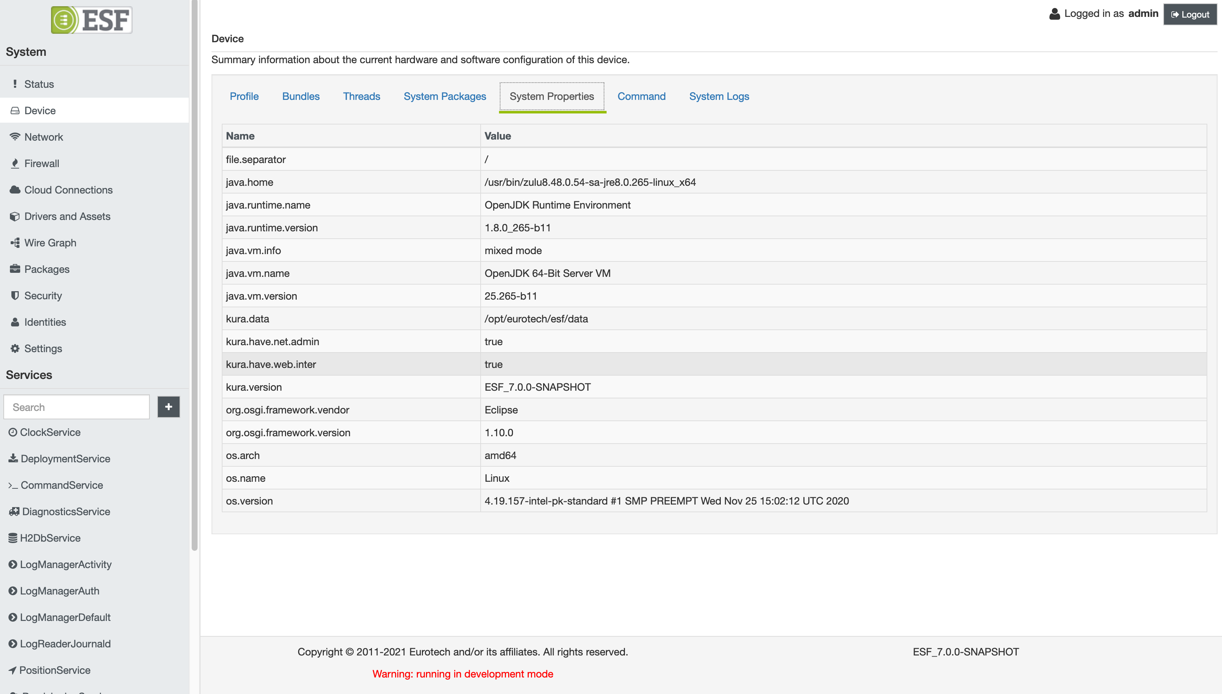Screen dimensions: 1222x694
Task: Click the services Search input field
Action: click(77, 407)
